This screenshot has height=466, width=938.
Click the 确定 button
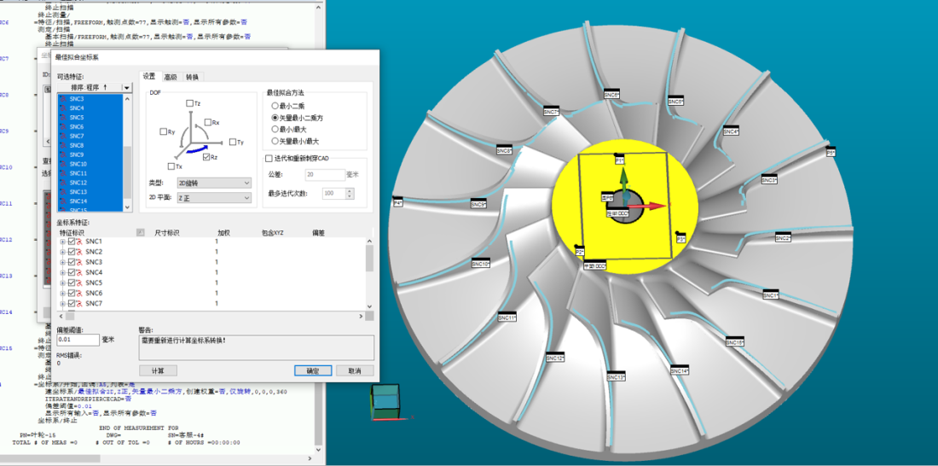pos(312,371)
